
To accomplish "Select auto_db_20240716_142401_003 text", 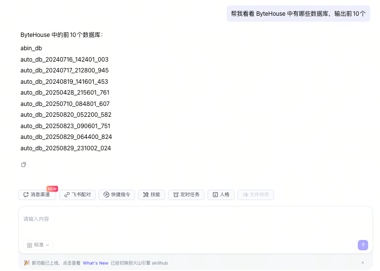I will pyautogui.click(x=65, y=59).
